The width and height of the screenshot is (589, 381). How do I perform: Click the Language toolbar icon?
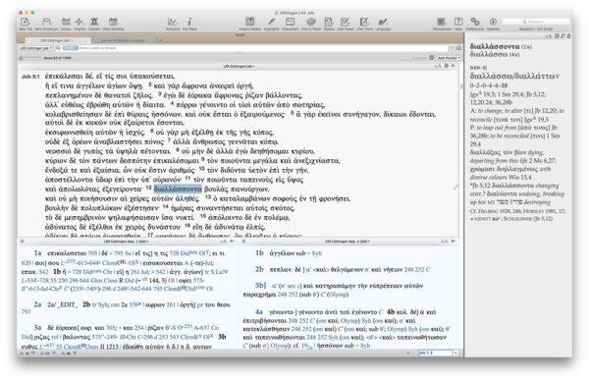pos(383,23)
